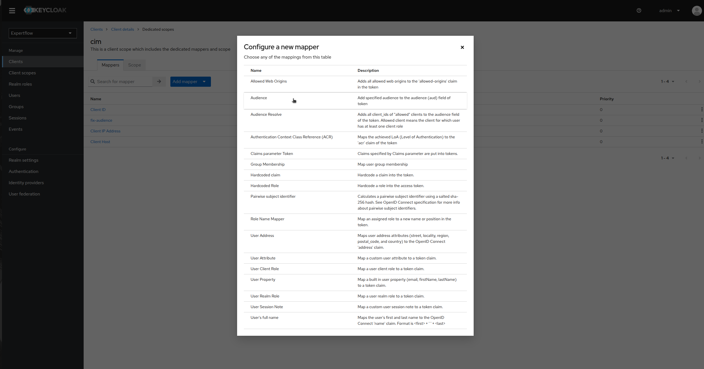The height and width of the screenshot is (369, 704).
Task: Select the Mappers tab
Action: tap(110, 65)
